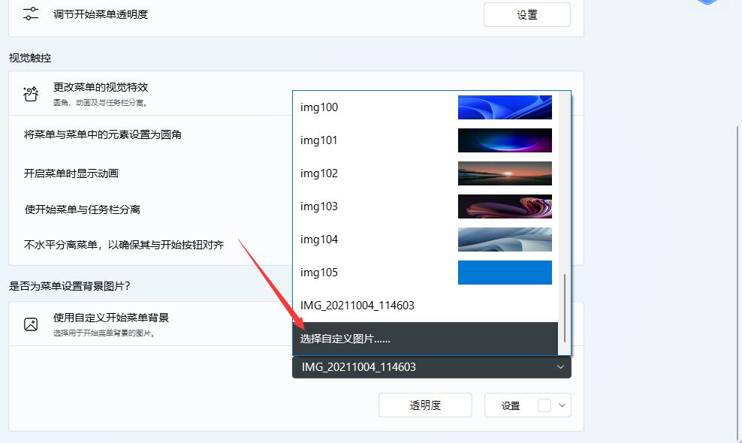The image size is (742, 443).
Task: Click the 透明度 button
Action: 425,405
